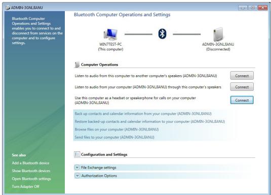Click the Computer Operations heading
The image size is (271, 195).
[100, 64]
